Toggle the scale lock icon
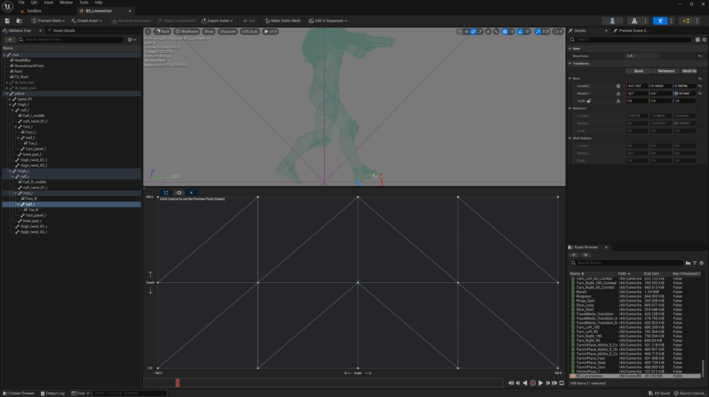This screenshot has width=709, height=397. pos(589,101)
